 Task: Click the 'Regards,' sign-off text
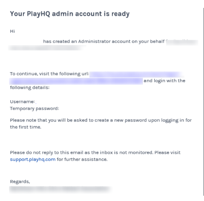pyautogui.click(x=20, y=181)
